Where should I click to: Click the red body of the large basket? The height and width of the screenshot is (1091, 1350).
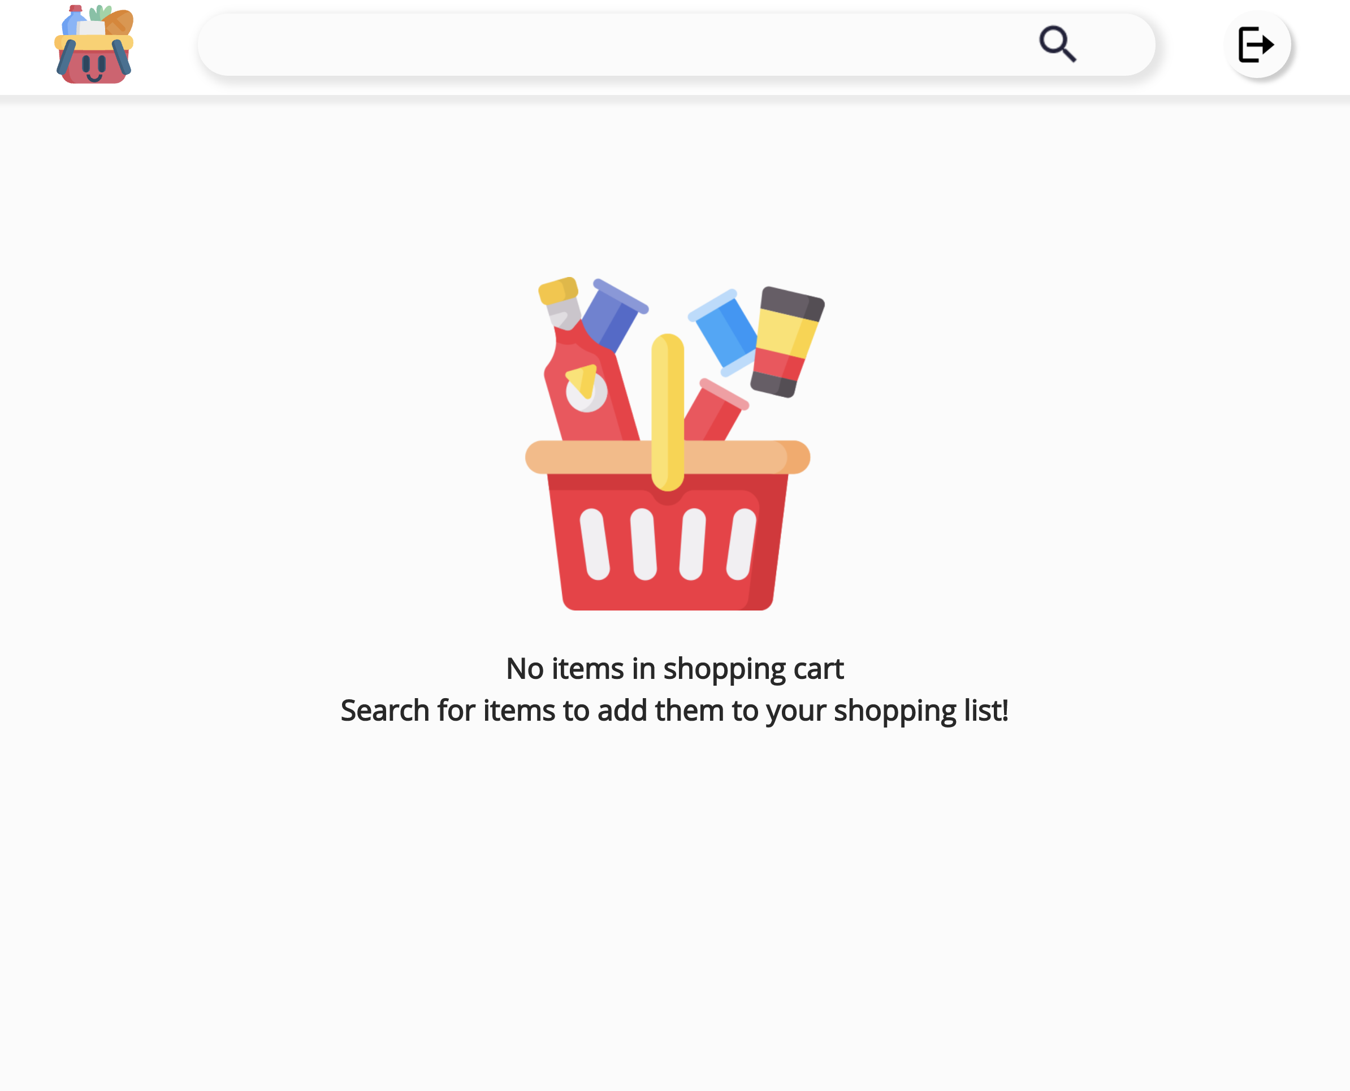pos(668,547)
